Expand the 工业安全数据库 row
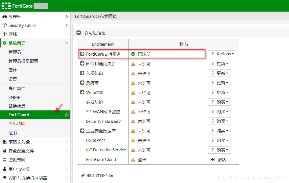This screenshot has height=183, width=289. [x=82, y=130]
